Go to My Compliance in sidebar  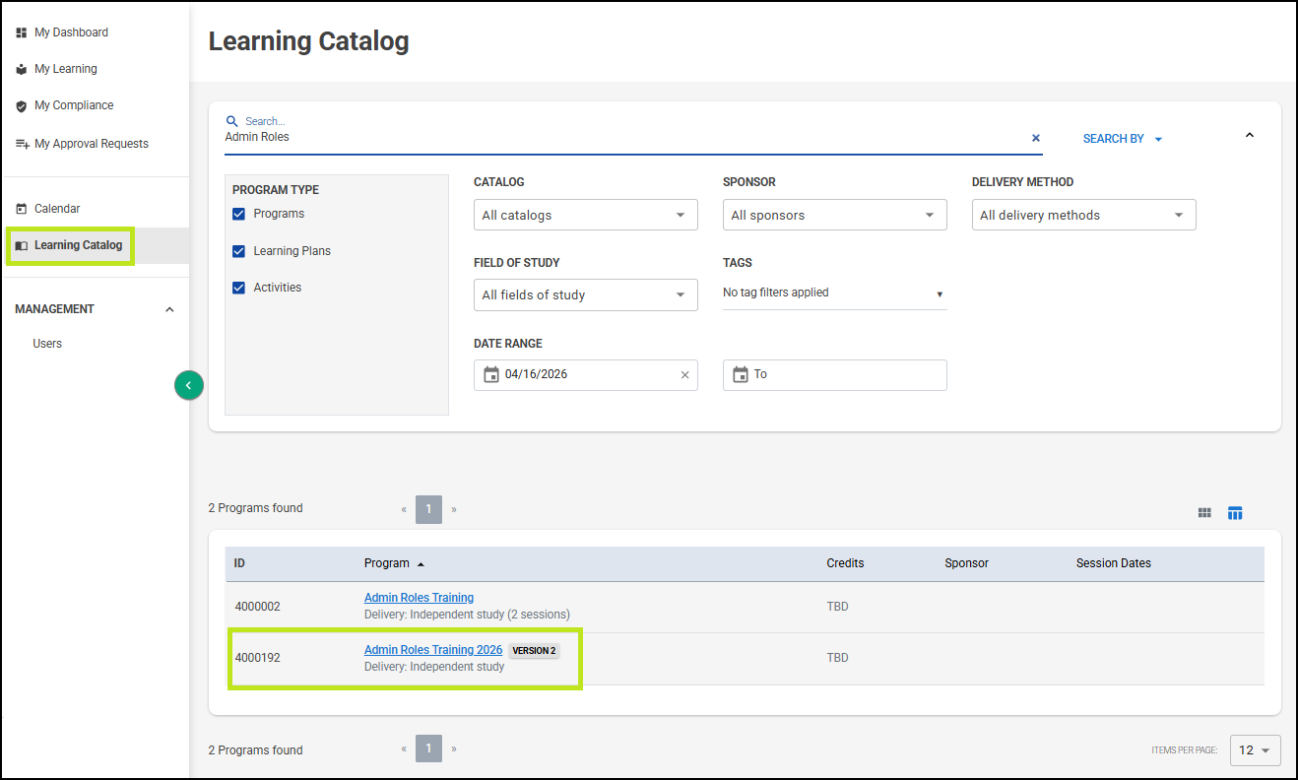pos(74,105)
